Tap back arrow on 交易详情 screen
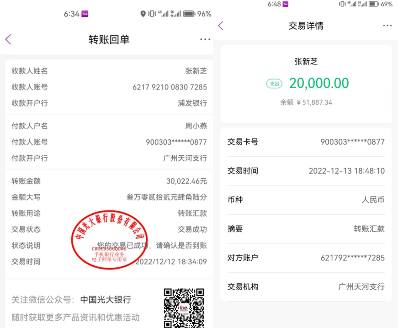398x328 pixels. click(x=221, y=26)
